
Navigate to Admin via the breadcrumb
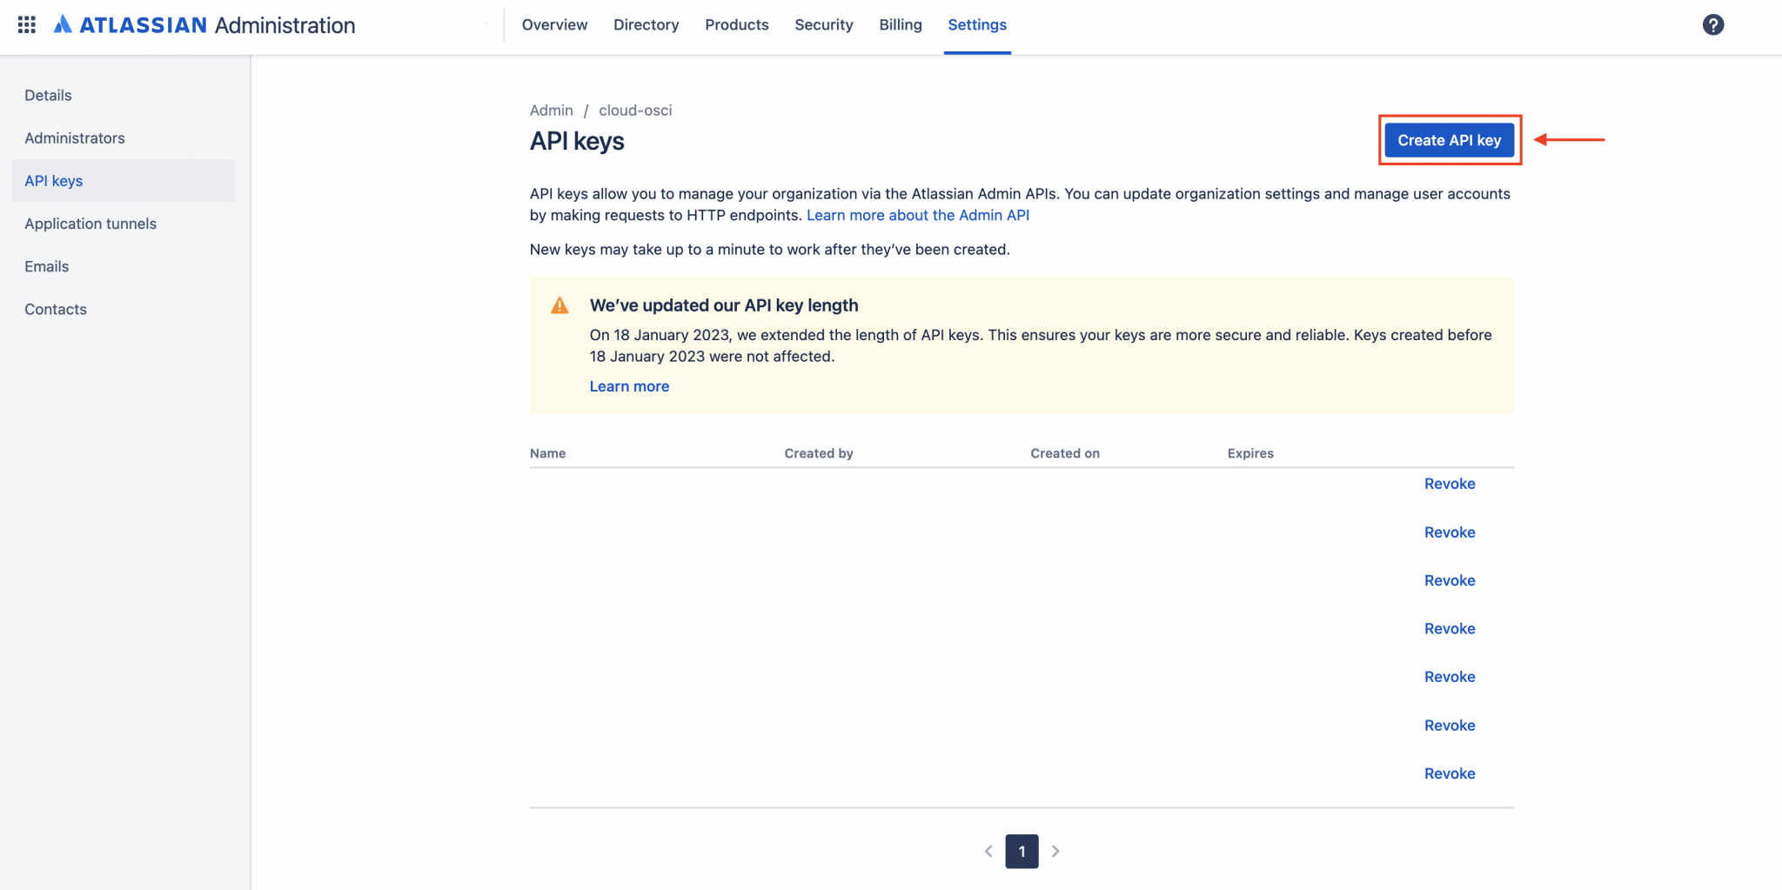pyautogui.click(x=551, y=110)
